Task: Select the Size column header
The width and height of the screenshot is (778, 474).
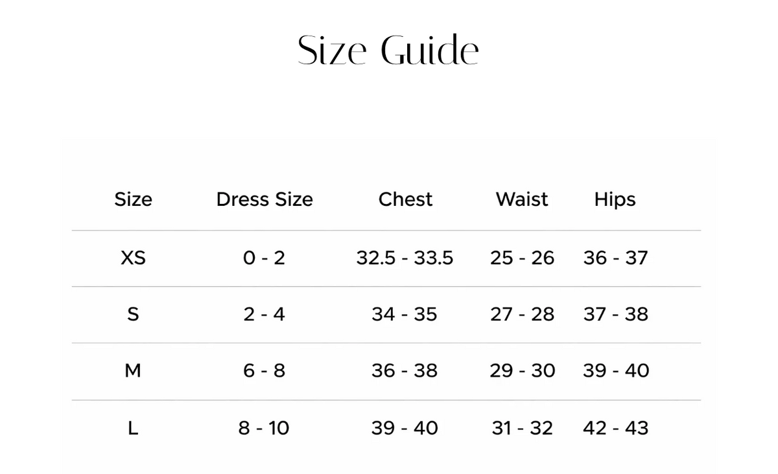Action: [133, 199]
